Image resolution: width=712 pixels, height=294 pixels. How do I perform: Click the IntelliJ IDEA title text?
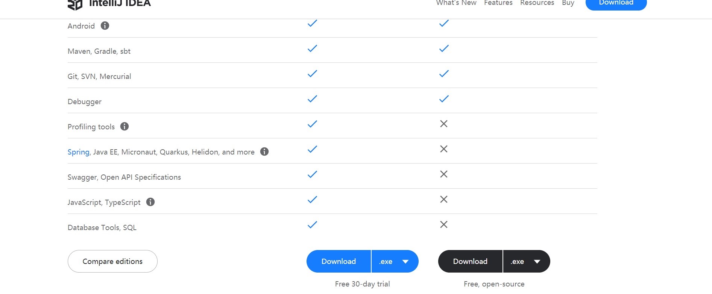pyautogui.click(x=120, y=4)
